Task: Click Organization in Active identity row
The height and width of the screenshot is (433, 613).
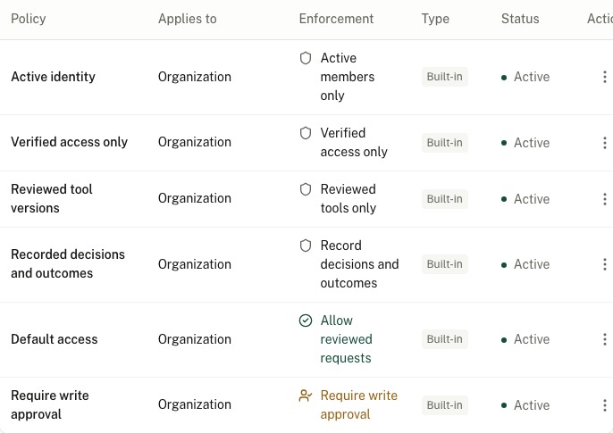Action: point(195,77)
